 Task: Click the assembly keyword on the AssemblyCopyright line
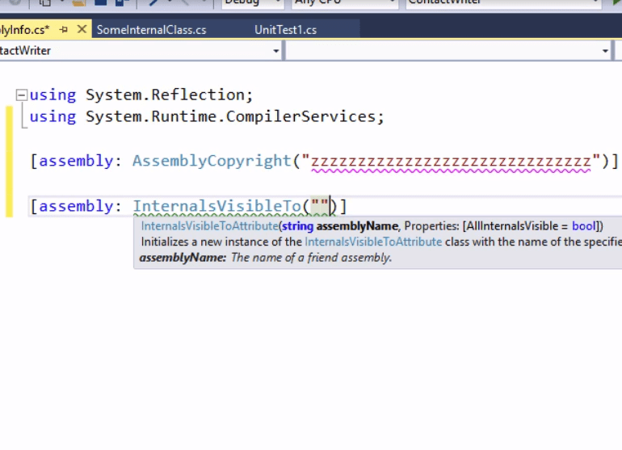click(76, 161)
